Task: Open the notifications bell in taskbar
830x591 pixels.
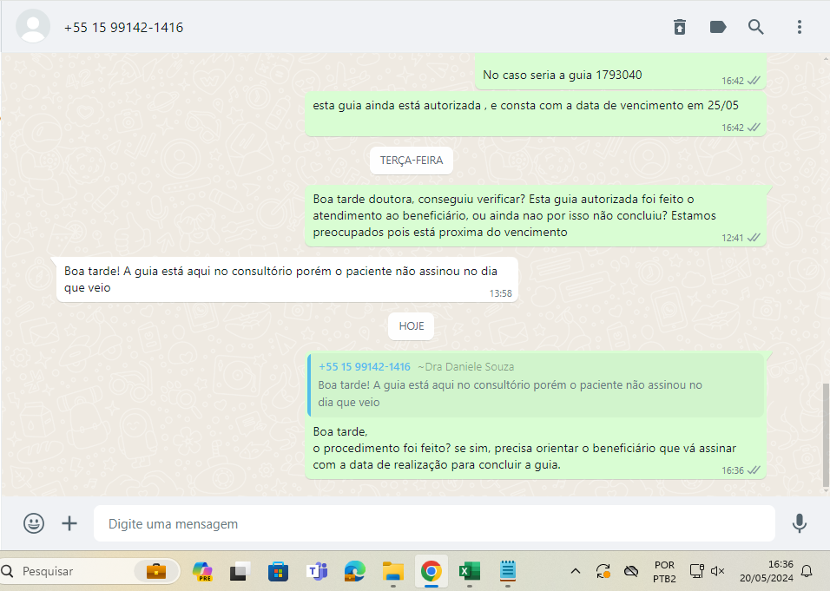Action: point(807,571)
